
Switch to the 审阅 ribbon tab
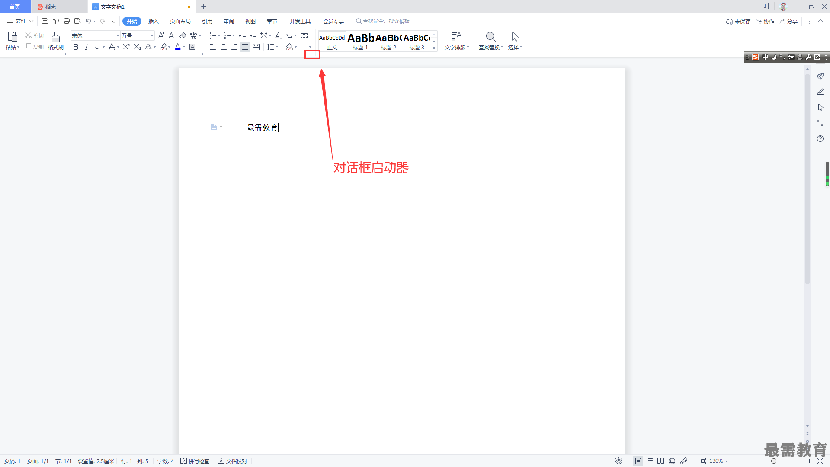click(229, 21)
